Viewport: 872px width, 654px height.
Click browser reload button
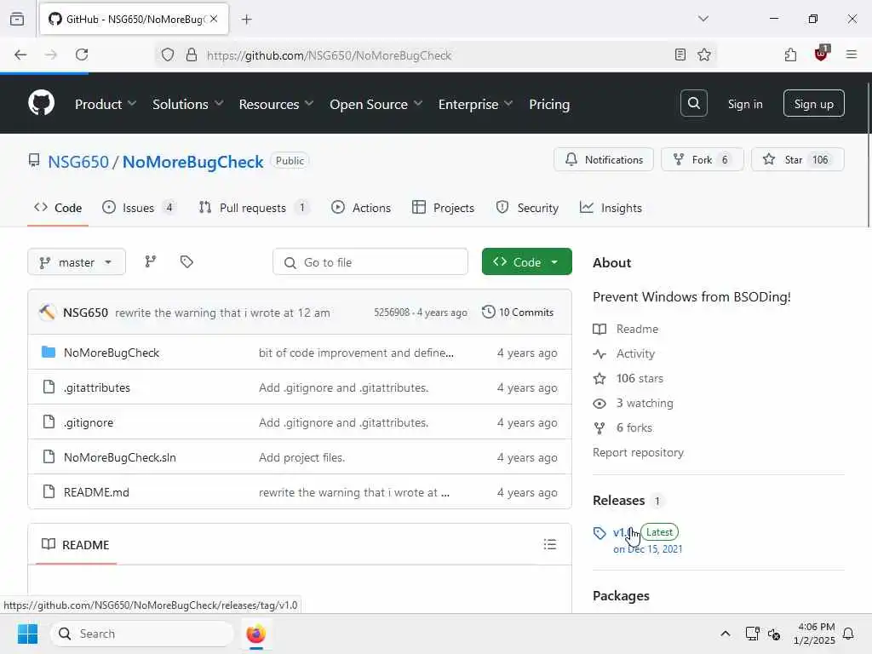point(82,54)
